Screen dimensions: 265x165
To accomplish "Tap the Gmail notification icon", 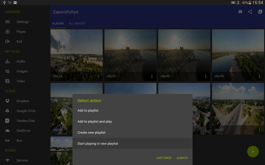I will point(15,2).
